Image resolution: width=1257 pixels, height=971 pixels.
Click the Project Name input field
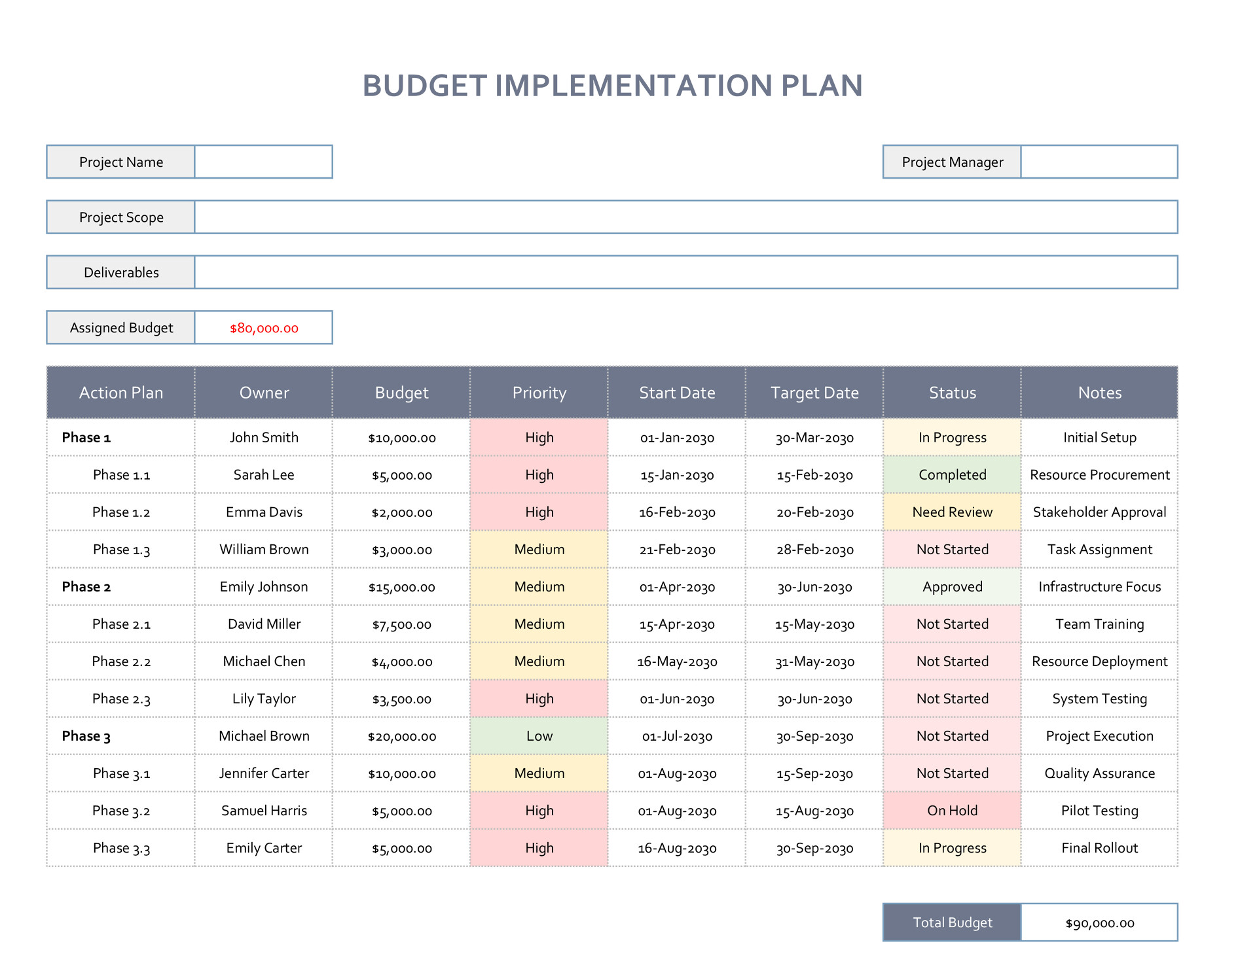pos(263,162)
